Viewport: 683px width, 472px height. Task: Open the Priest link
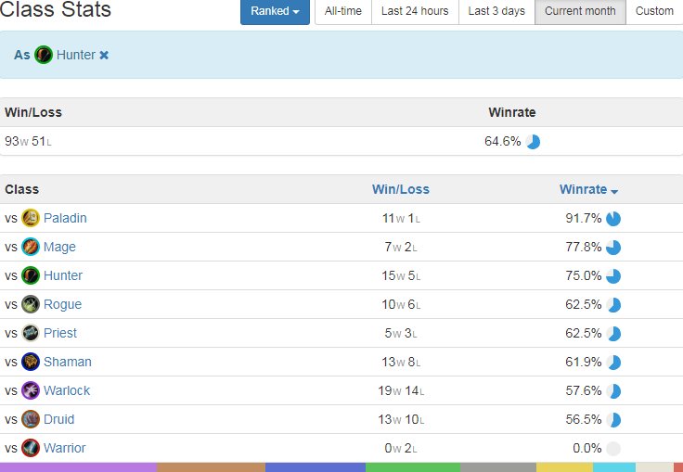[x=60, y=333]
